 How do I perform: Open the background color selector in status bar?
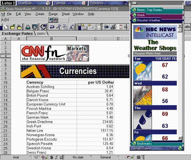(x=130, y=157)
